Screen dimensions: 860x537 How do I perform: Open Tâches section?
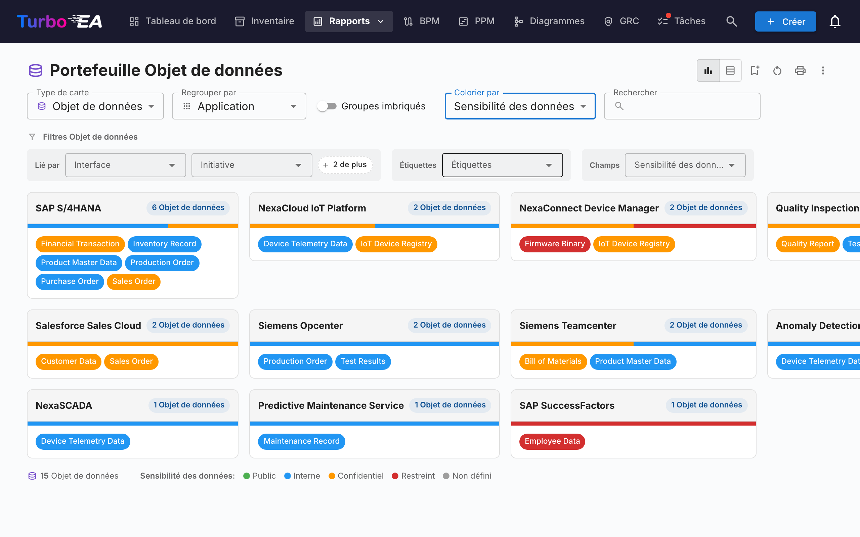pyautogui.click(x=681, y=21)
